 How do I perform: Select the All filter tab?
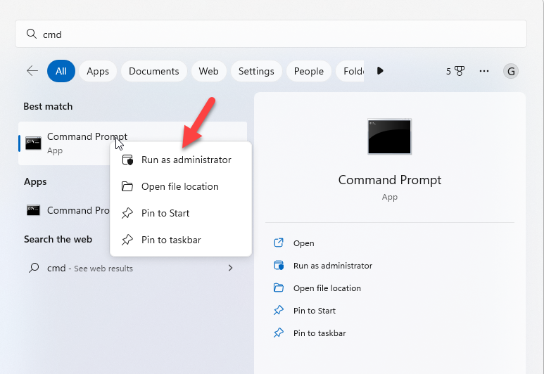[61, 71]
